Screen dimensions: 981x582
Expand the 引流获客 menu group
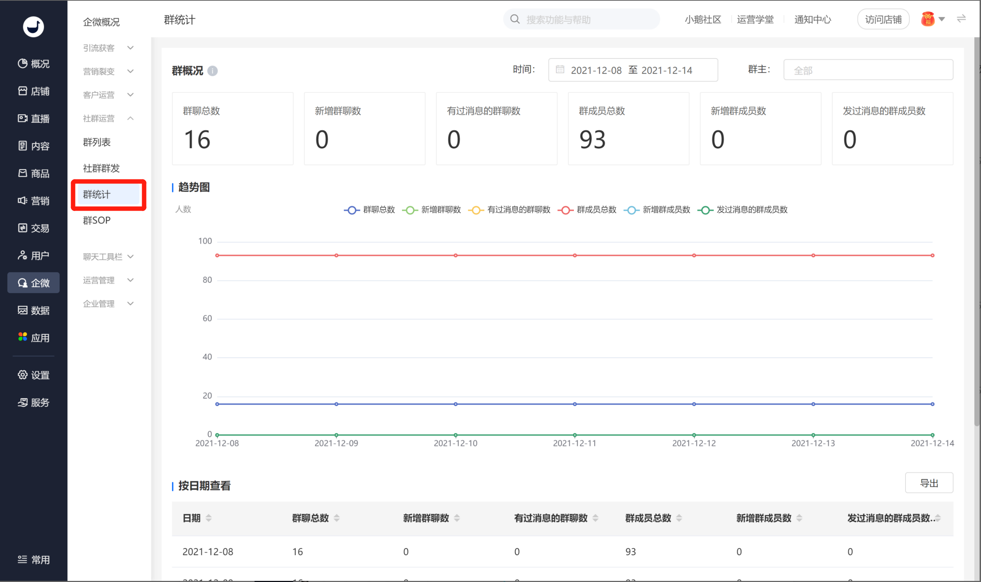pyautogui.click(x=109, y=48)
